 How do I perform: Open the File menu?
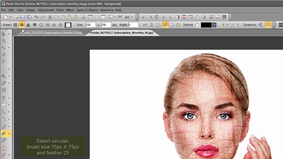click(3, 10)
